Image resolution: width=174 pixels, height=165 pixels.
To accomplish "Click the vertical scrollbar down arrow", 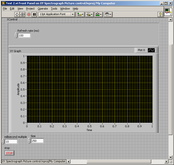I will [x=170, y=157].
